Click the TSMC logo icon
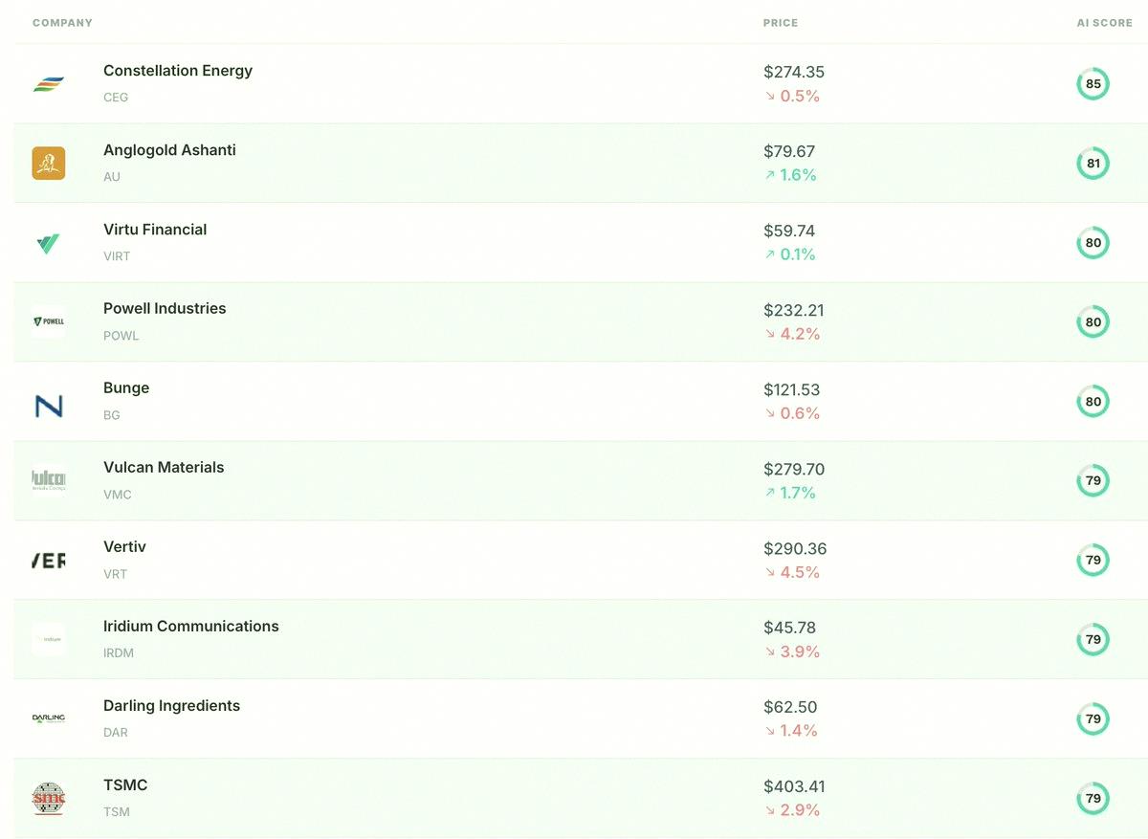1148x839 pixels. [x=49, y=799]
